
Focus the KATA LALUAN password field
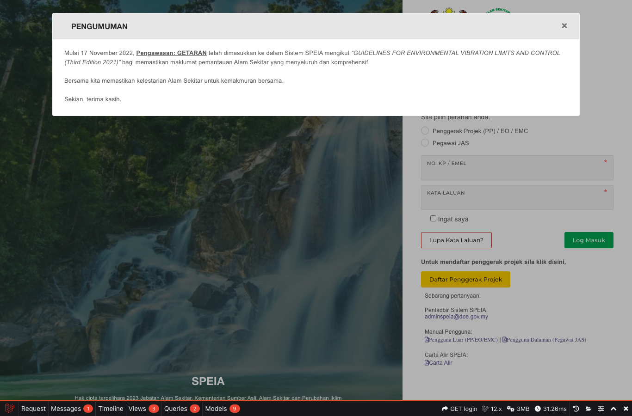(517, 197)
